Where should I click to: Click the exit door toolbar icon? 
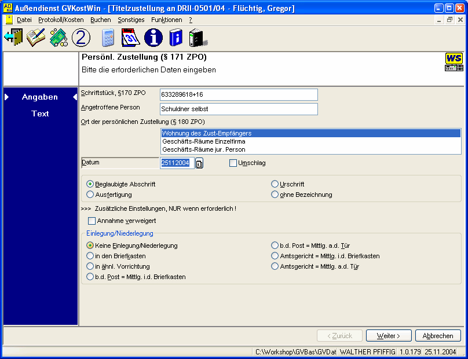click(x=13, y=38)
